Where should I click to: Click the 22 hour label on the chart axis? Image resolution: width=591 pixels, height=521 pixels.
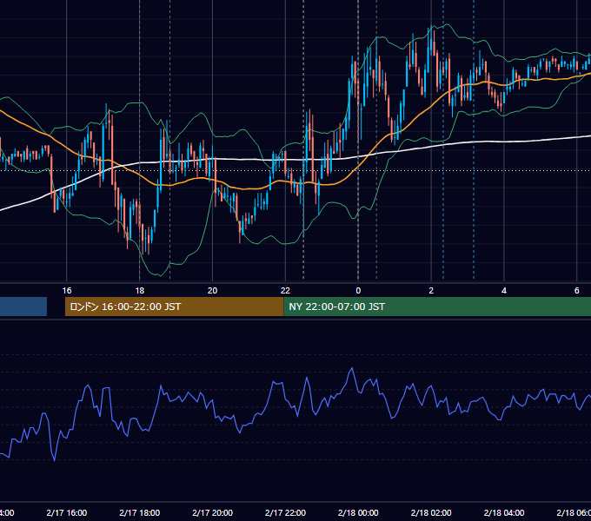[x=285, y=291]
